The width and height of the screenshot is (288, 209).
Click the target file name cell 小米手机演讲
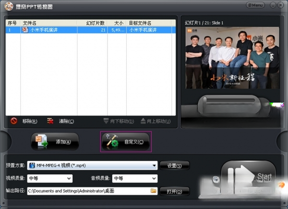point(143,30)
